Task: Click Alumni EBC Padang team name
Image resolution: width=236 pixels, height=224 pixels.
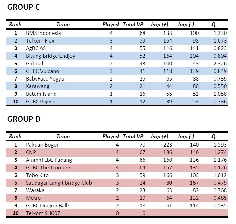Action: [49, 160]
